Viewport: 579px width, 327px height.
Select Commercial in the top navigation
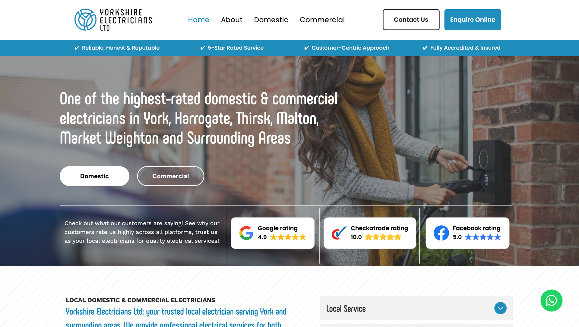click(x=322, y=20)
